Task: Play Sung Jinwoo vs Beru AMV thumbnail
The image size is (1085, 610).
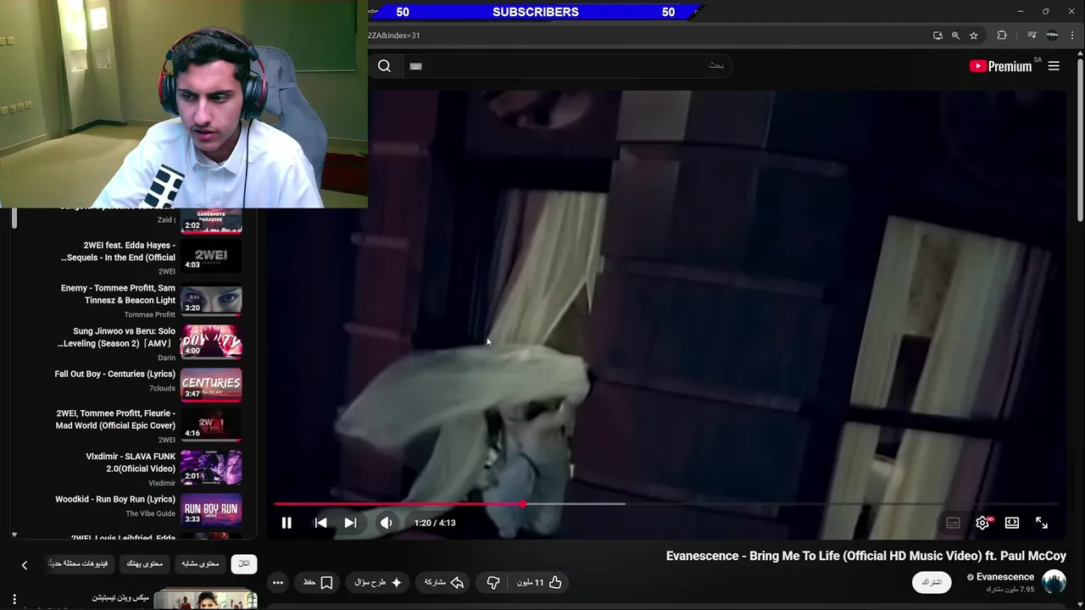Action: point(211,342)
